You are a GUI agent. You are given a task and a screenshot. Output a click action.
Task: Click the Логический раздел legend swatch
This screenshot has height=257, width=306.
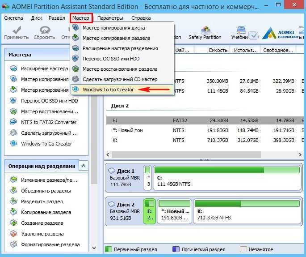pos(176,249)
